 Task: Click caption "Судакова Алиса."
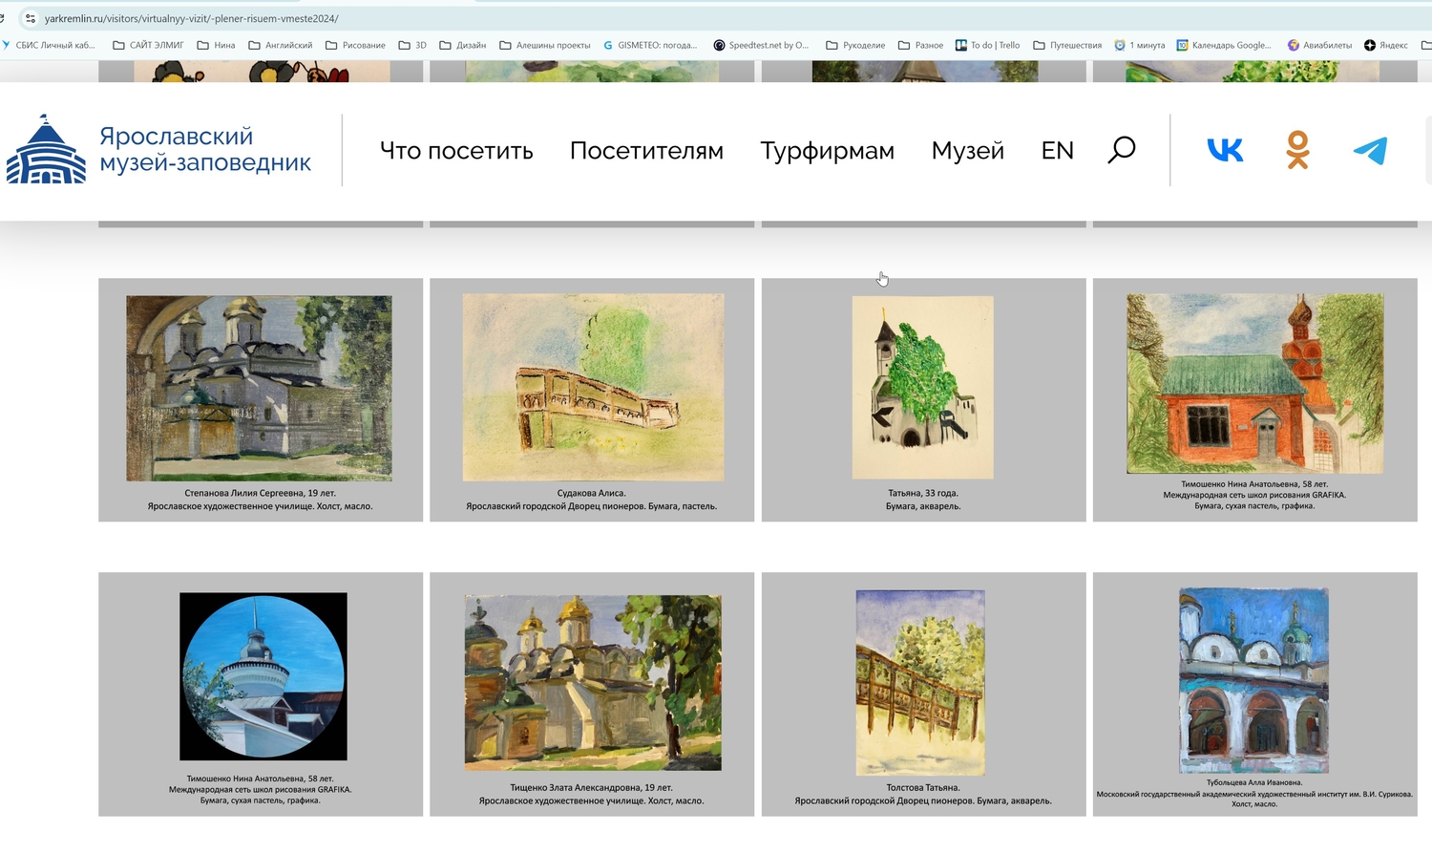click(x=591, y=493)
